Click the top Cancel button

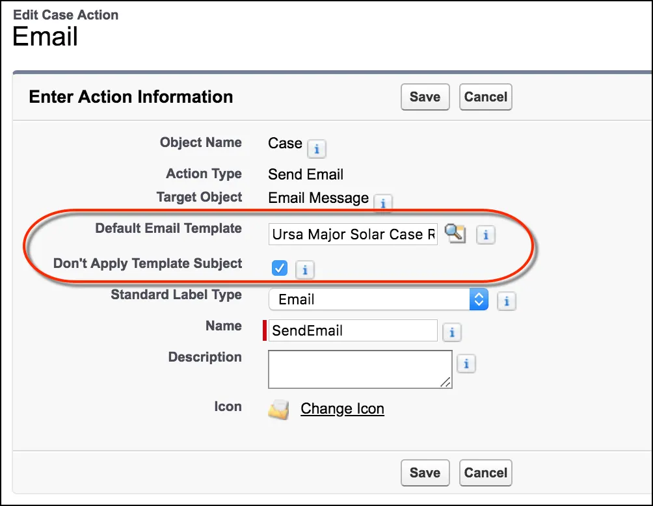(486, 97)
